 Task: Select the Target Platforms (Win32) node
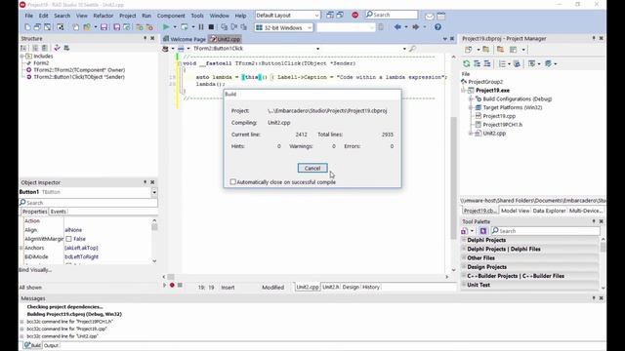512,107
